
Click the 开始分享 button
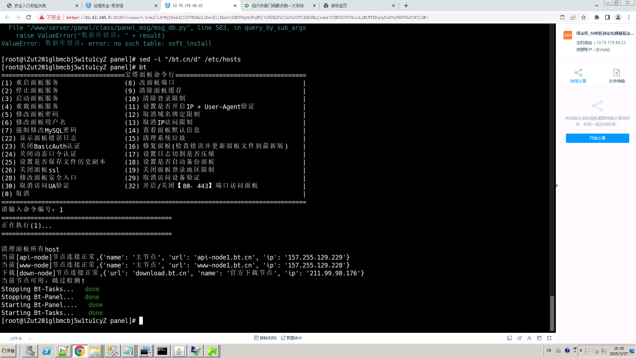pos(597,138)
